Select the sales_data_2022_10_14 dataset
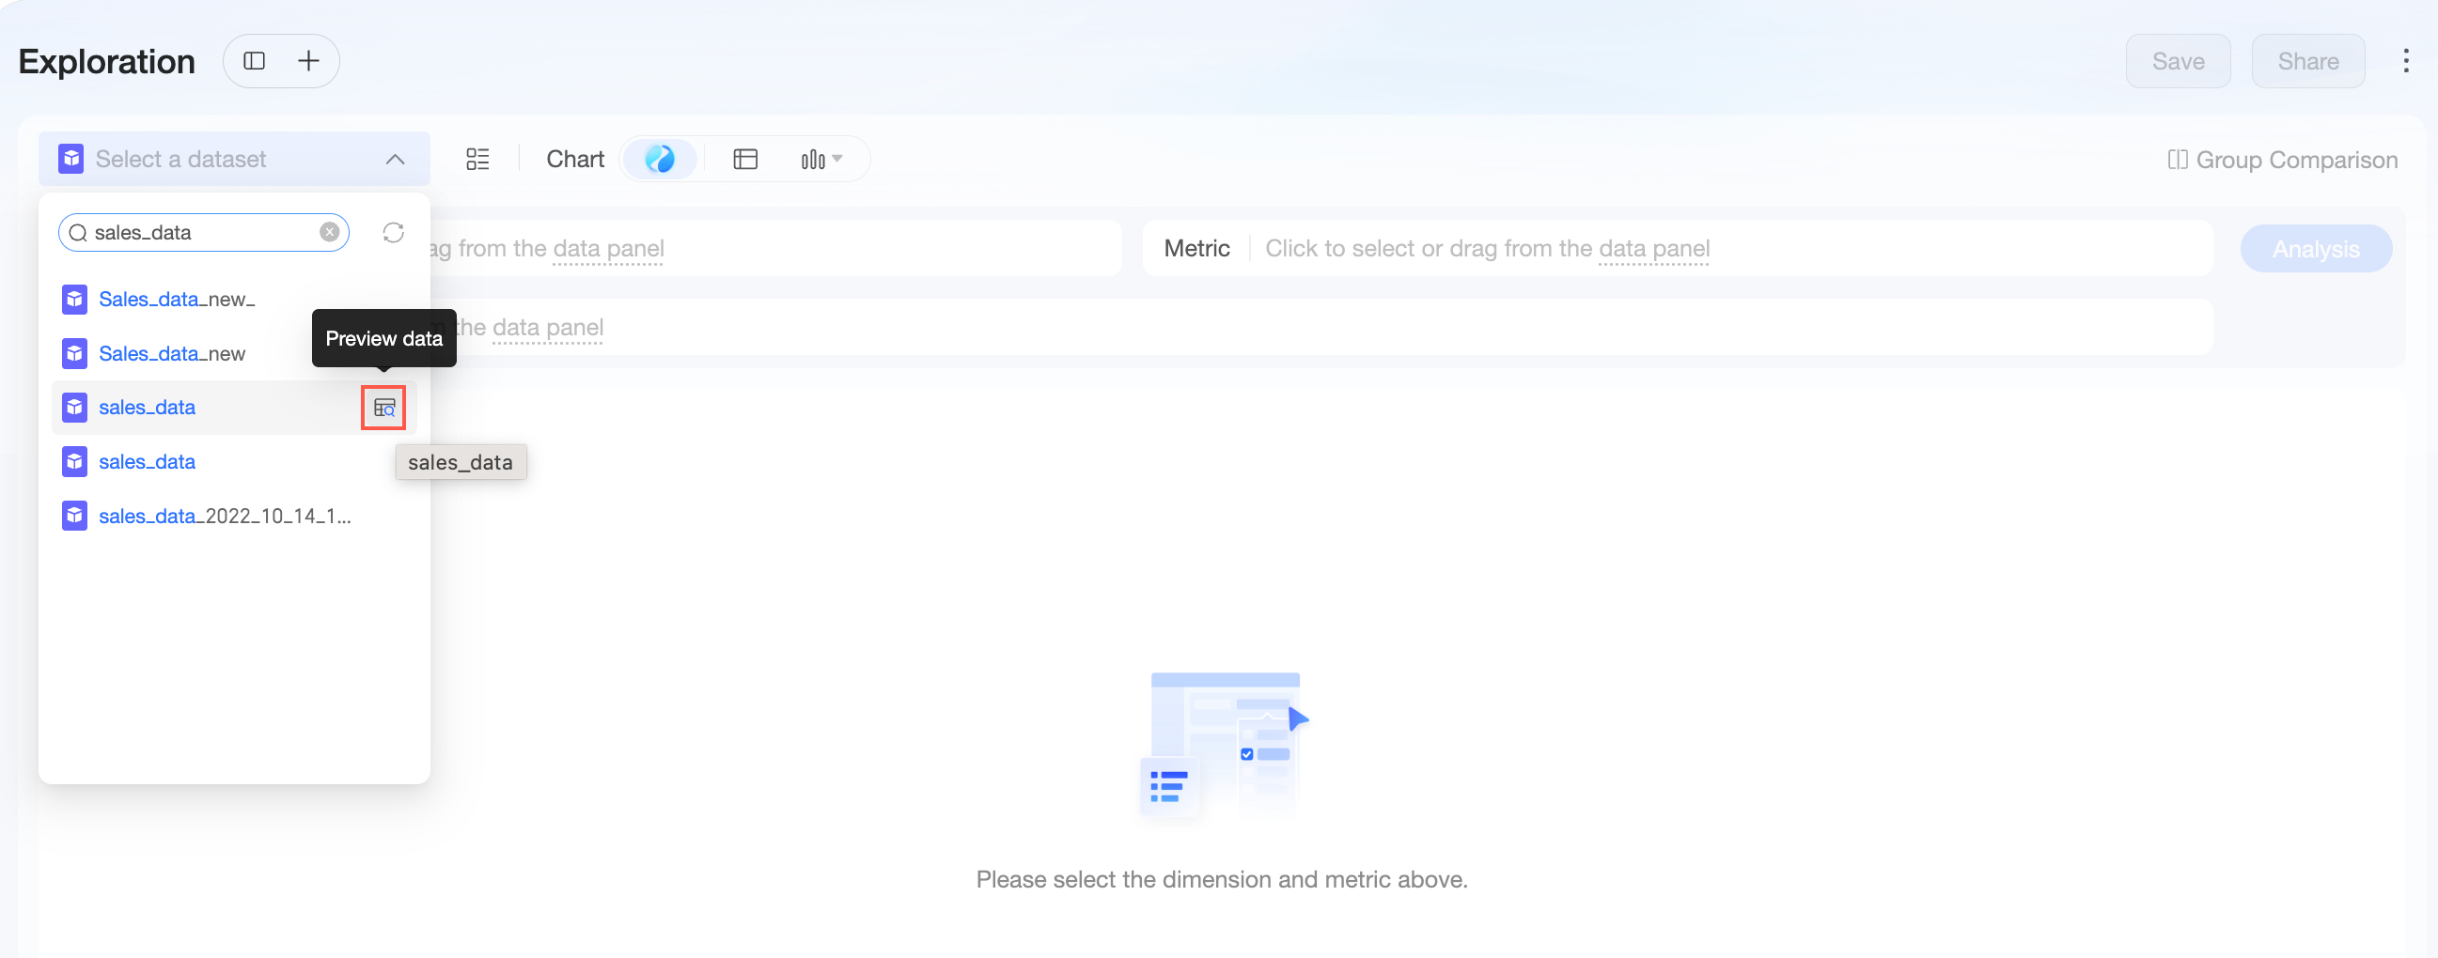Viewport: 2438px width, 958px height. 234,517
